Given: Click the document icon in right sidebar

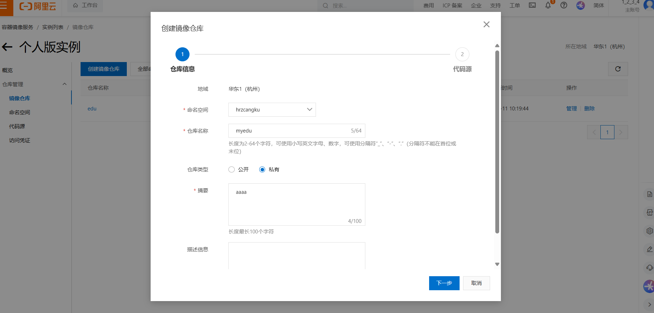Looking at the screenshot, I should point(649,194).
